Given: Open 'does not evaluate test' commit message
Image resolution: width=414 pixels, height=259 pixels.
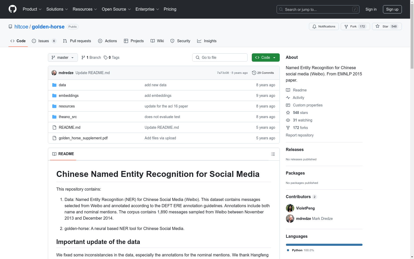Looking at the screenshot, I should (x=162, y=117).
